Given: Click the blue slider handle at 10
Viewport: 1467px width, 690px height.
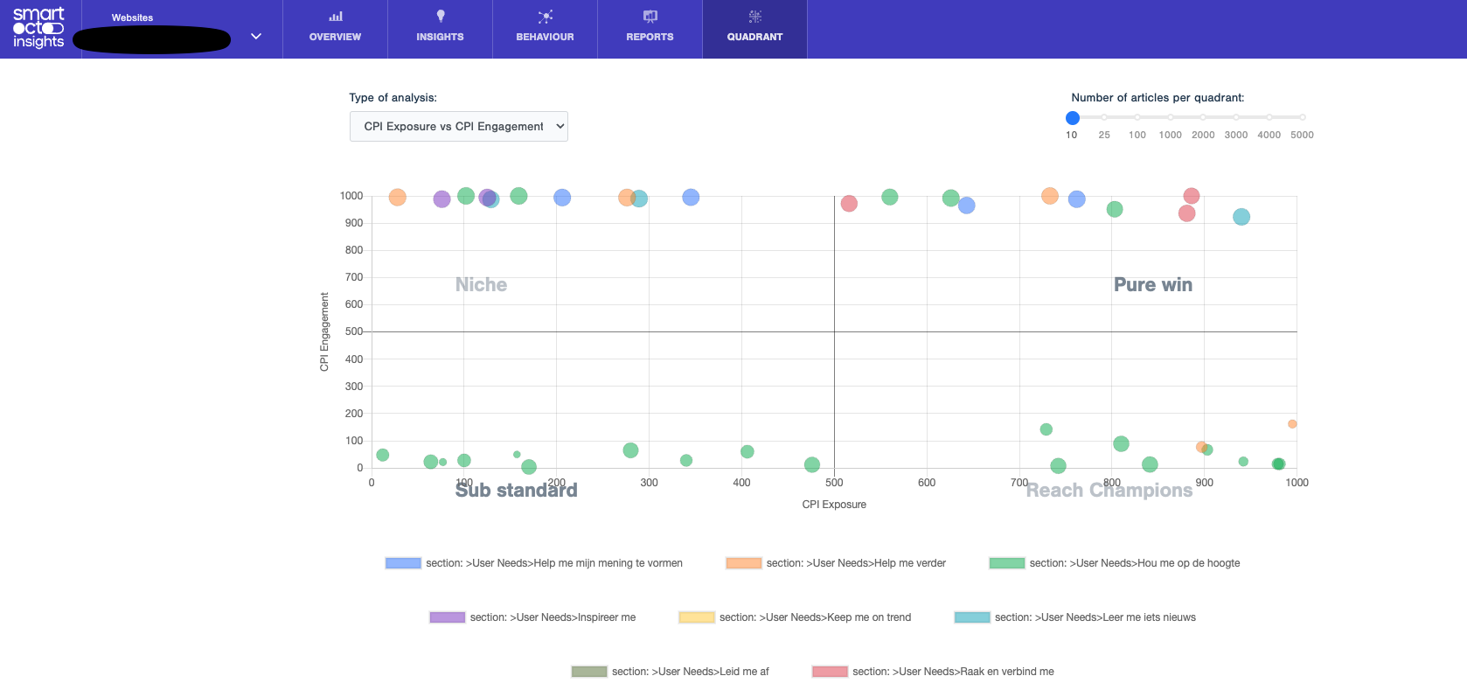Looking at the screenshot, I should tap(1073, 118).
